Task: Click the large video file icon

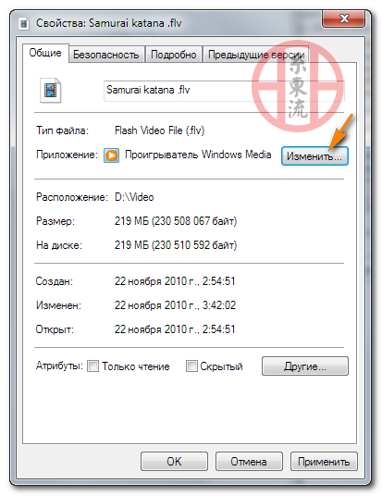Action: coord(50,91)
